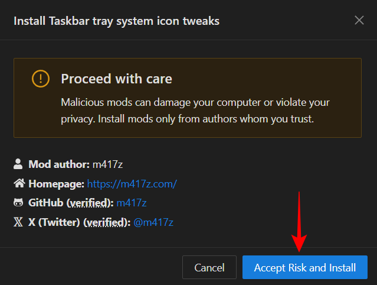Image resolution: width=377 pixels, height=285 pixels.
Task: Click the "X (Twitter) (verified):" underlined label
Action: point(79,222)
